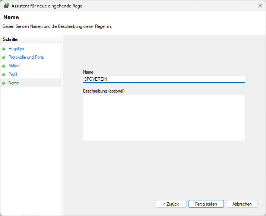Click the Schritte header in the sidebar
The height and width of the screenshot is (216, 266).
point(10,39)
